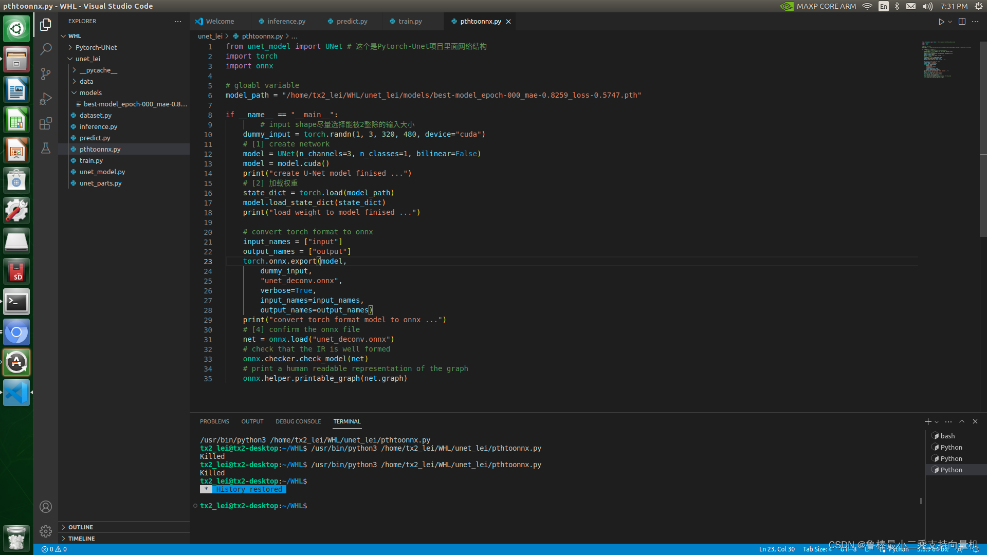Expand the Pytorch-UNet folder
Viewport: 987px width, 555px height.
coord(123,47)
